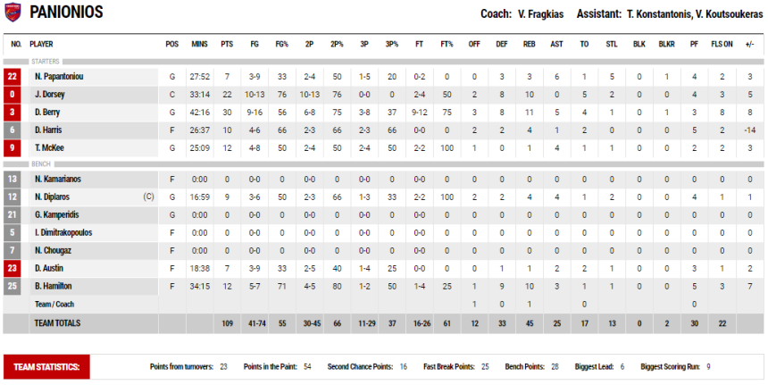This screenshot has height=385, width=768.
Task: Click the gray number 6 badge for Harris
Action: coord(13,130)
